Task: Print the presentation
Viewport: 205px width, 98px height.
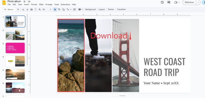Action: click(x=31, y=9)
